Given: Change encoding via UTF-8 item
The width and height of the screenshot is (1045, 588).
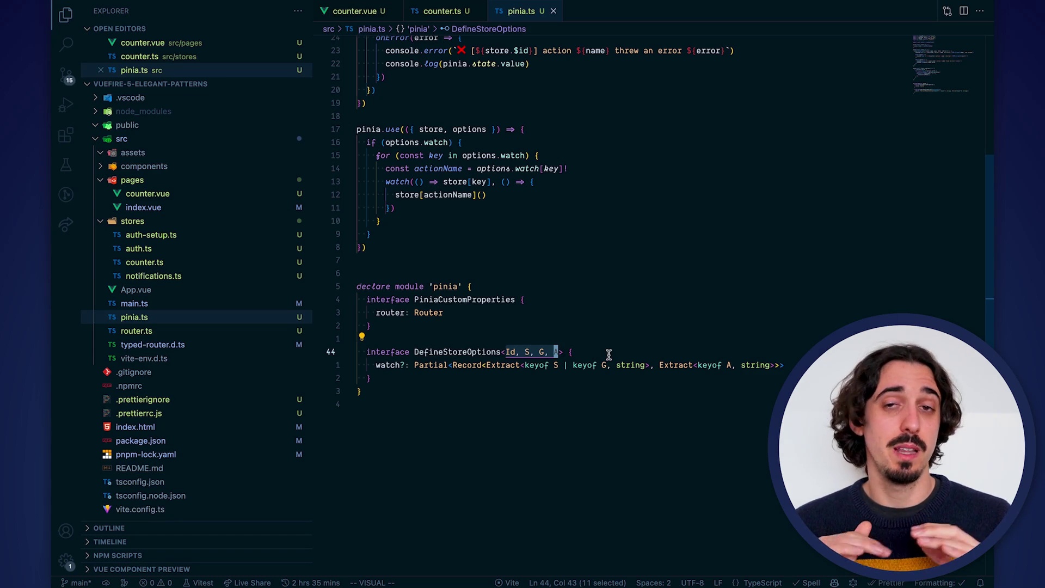Looking at the screenshot, I should [692, 583].
